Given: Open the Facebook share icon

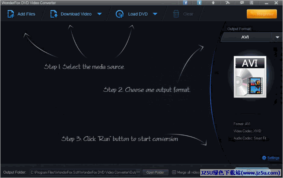Looking at the screenshot, I should pos(185,3).
